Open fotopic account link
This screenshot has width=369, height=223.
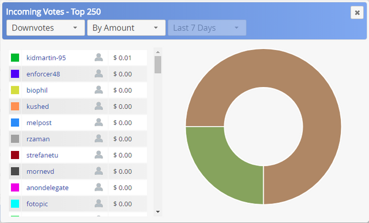pyautogui.click(x=37, y=204)
